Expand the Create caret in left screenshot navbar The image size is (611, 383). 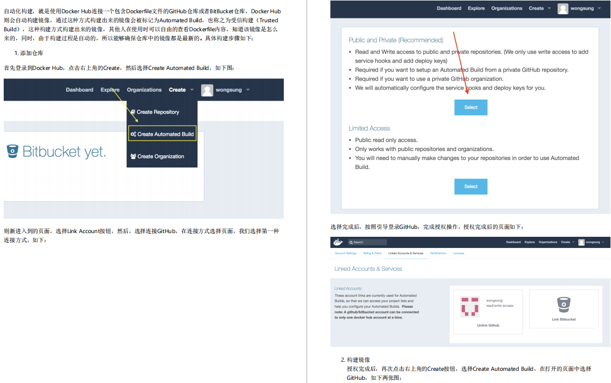192,90
